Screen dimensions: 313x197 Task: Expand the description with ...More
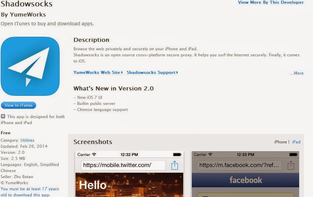coord(296,73)
